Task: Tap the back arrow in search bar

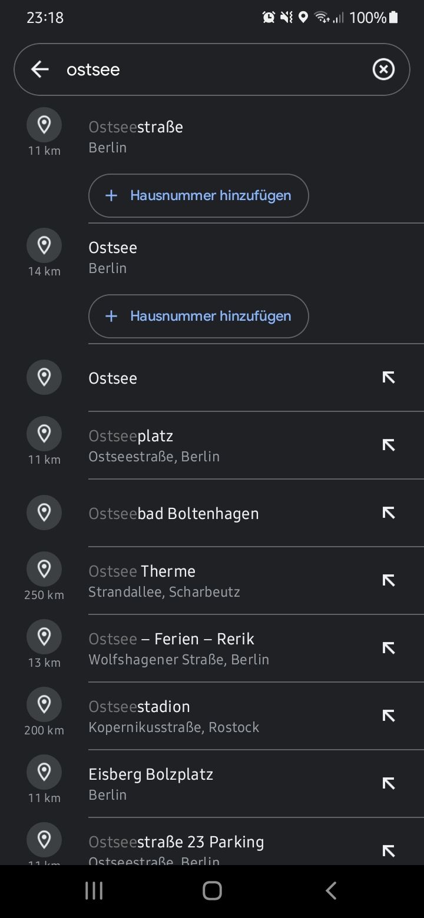Action: (x=40, y=69)
